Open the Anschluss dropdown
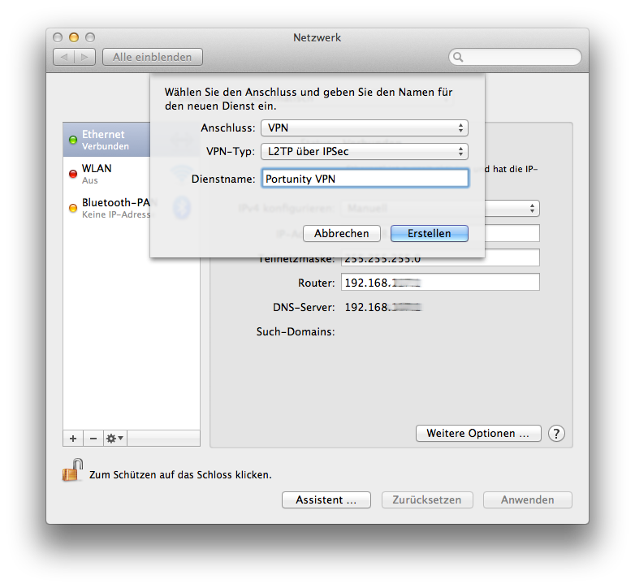The width and height of the screenshot is (635, 588). tap(364, 128)
